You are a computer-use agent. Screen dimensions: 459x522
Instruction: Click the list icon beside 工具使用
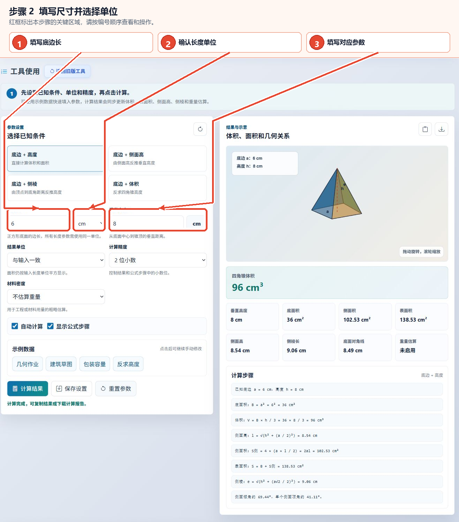point(4,72)
